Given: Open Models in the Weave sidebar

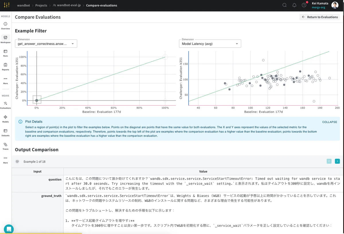Looking at the screenshot, I should point(5,119).
